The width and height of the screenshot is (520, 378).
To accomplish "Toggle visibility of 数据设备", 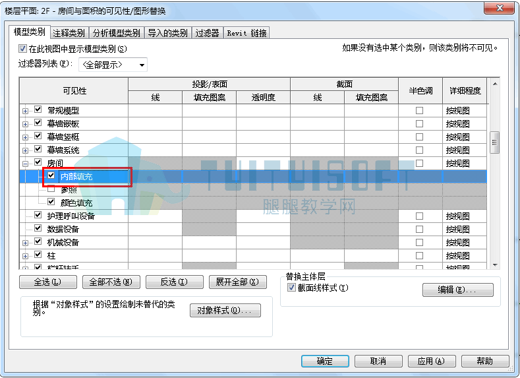I will coord(38,228).
